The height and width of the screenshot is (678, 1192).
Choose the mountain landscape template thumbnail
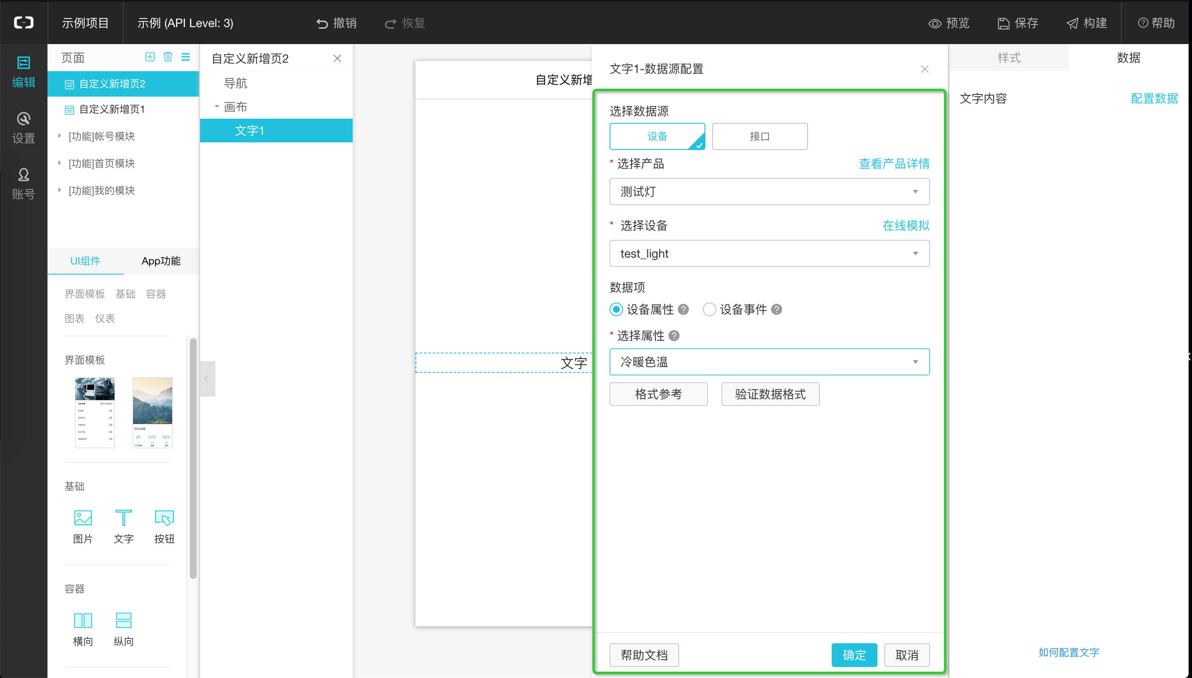tap(152, 413)
